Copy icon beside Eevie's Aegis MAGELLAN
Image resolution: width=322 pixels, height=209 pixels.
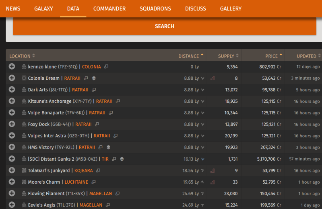point(107,205)
